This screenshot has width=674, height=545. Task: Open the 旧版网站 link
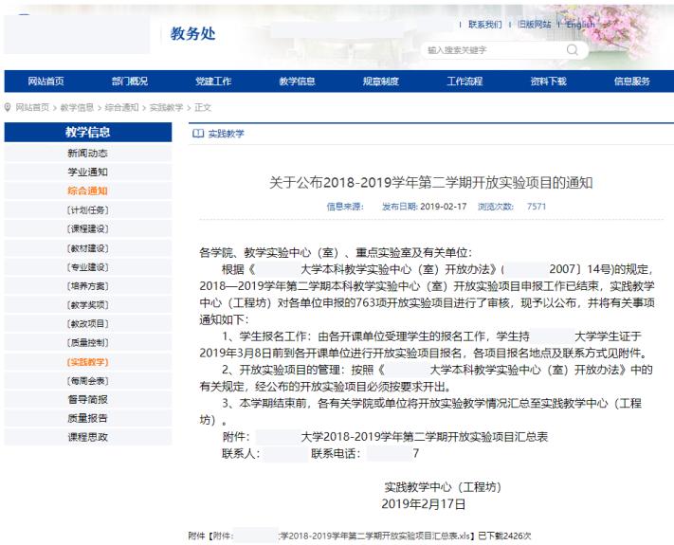point(533,25)
